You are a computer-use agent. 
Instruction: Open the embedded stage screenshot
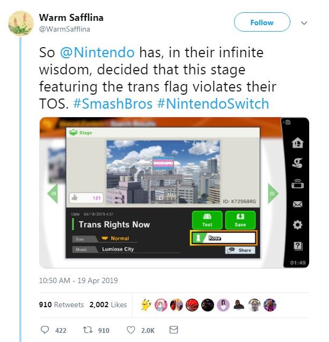pos(174,193)
